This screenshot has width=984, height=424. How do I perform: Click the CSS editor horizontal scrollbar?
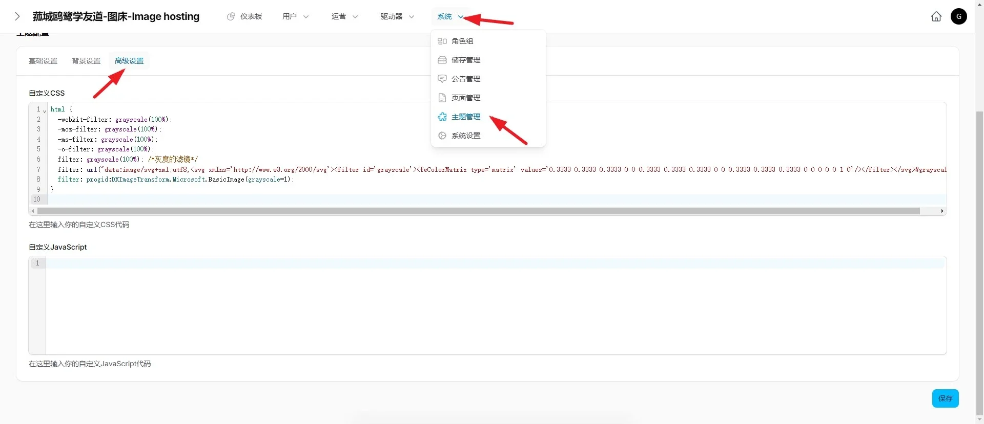tap(478, 211)
